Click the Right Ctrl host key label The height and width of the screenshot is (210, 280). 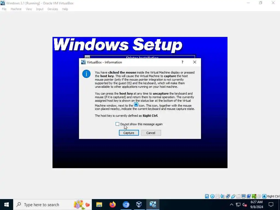(x=273, y=196)
